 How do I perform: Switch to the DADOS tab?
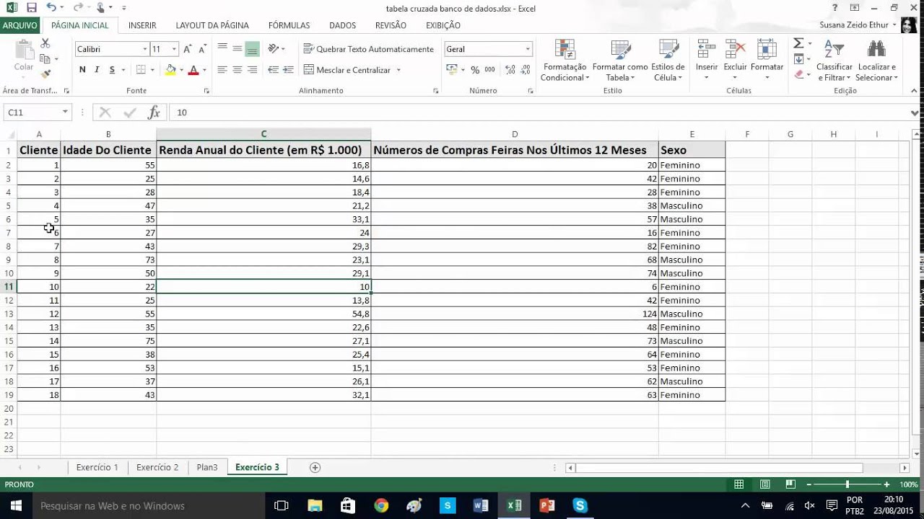[x=342, y=25]
